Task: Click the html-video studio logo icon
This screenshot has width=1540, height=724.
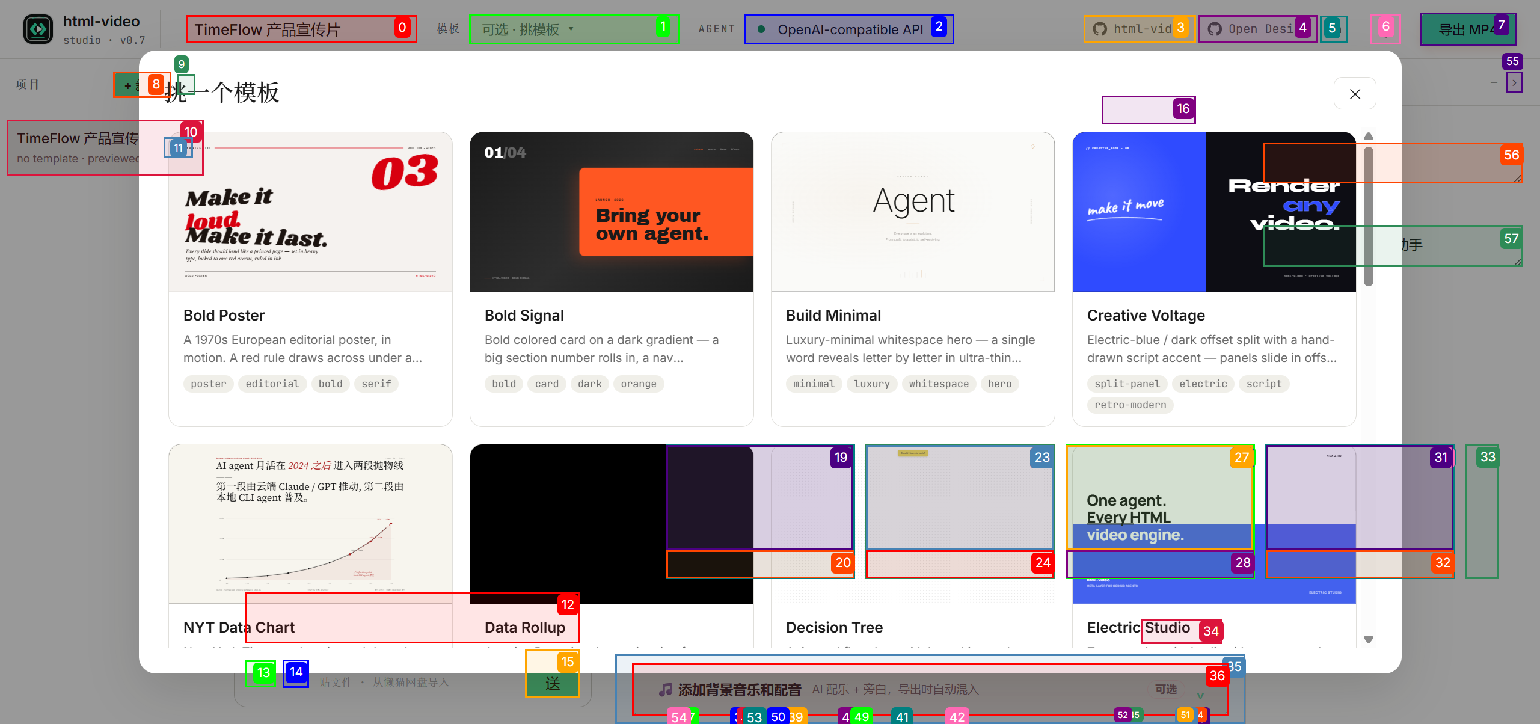Action: (38, 29)
